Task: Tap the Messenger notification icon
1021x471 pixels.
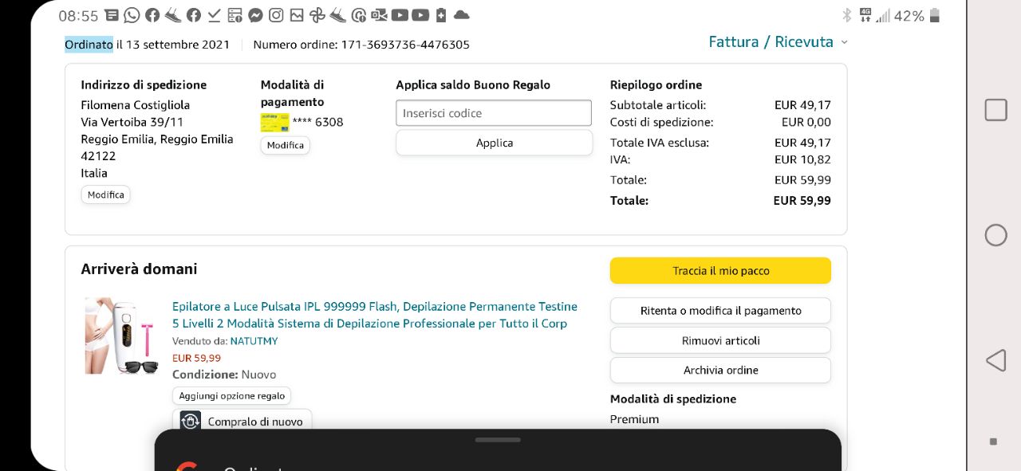Action: 255,15
